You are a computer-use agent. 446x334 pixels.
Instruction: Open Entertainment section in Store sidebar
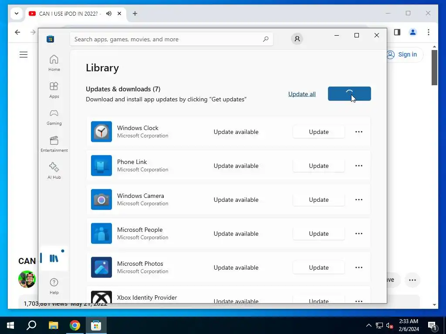[x=54, y=144]
